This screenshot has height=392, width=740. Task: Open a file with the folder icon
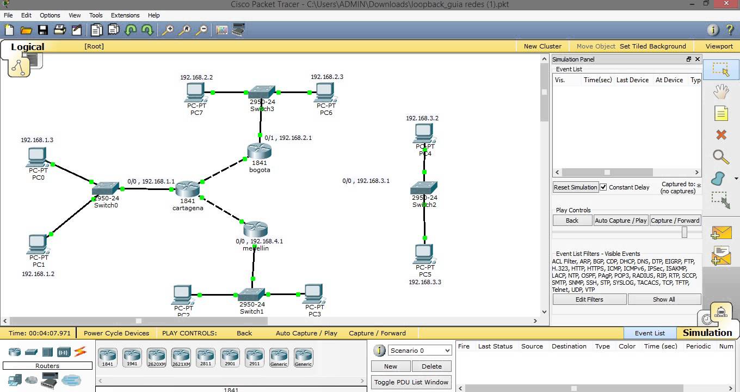point(26,30)
